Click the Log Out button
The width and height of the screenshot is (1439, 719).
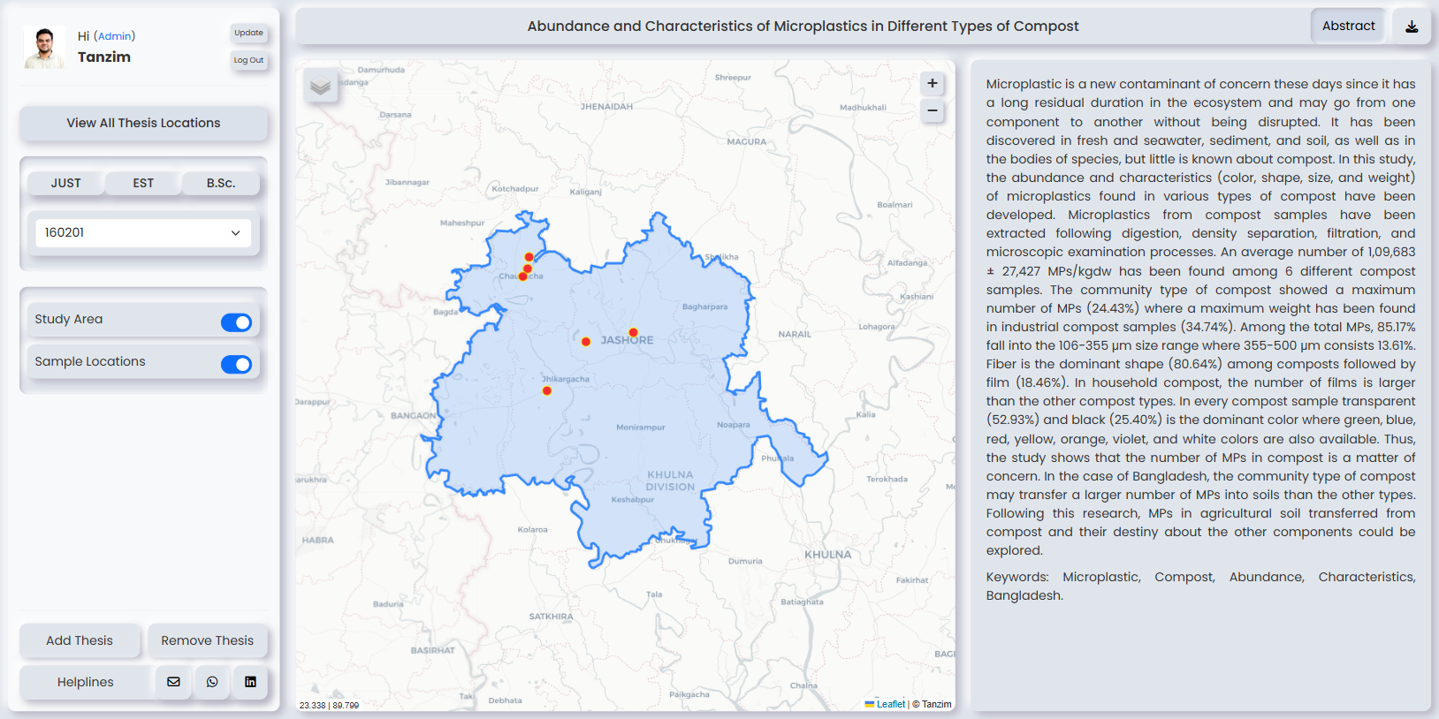click(248, 60)
